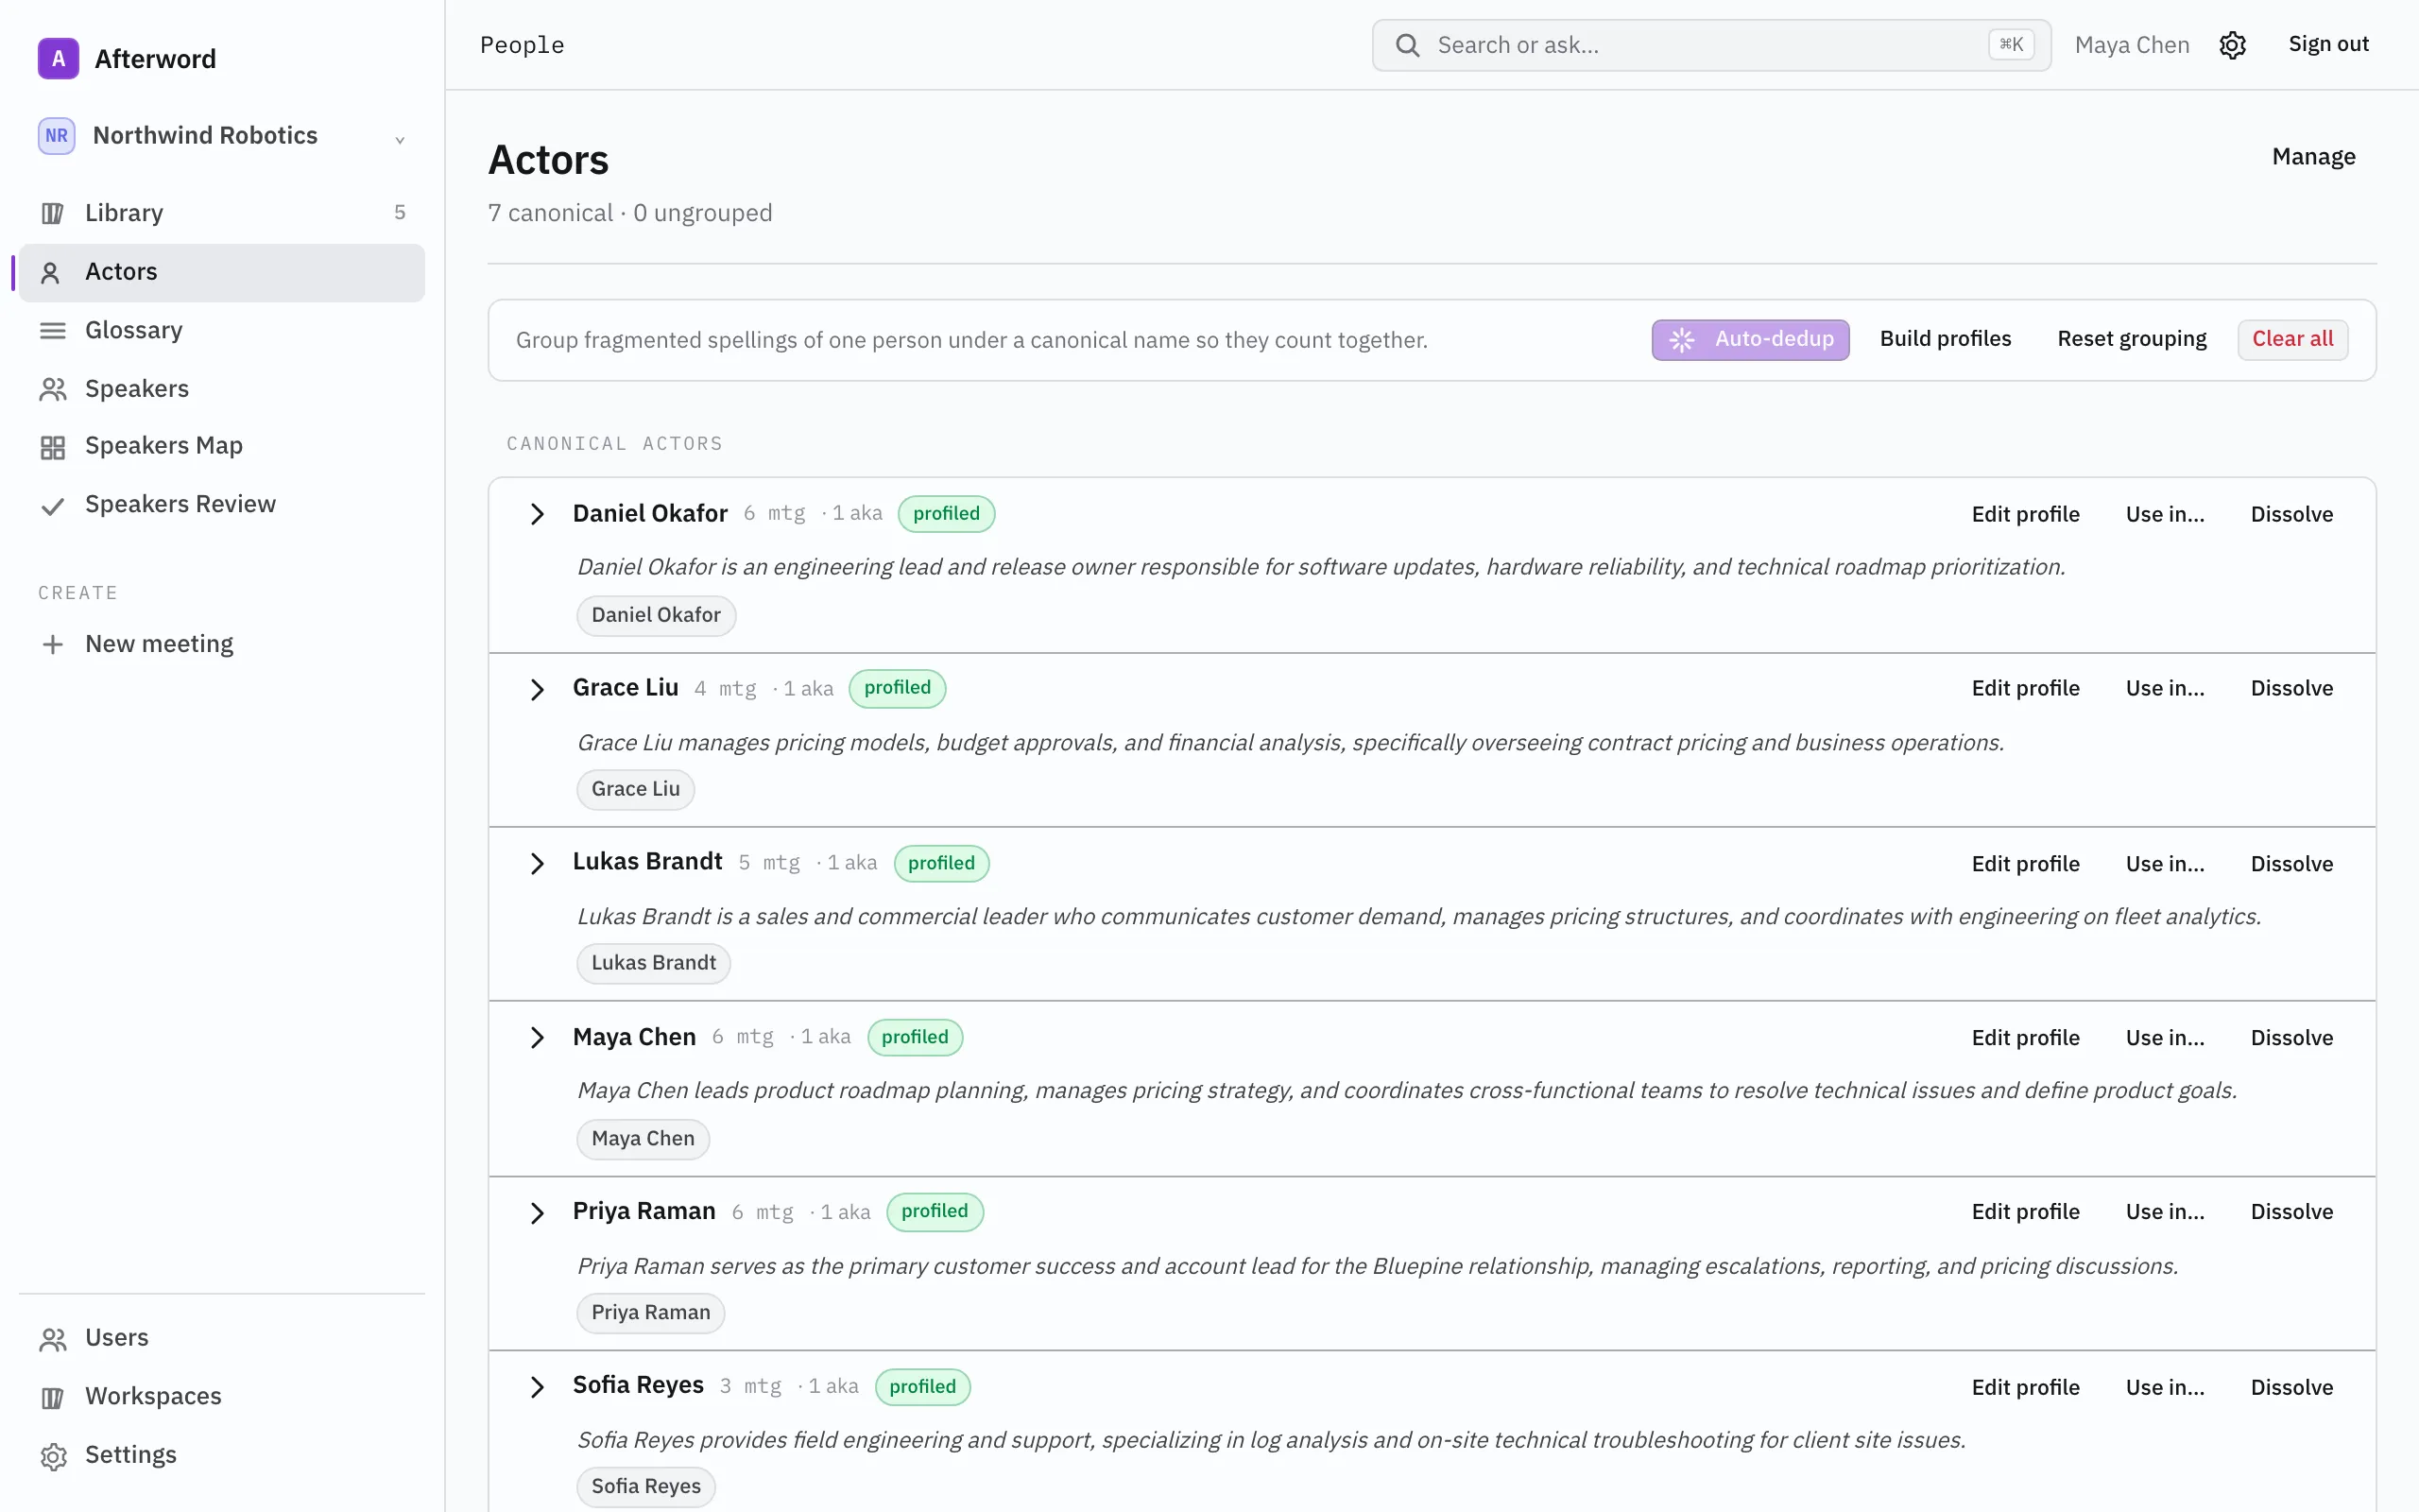
Task: Navigate to Workspaces in sidebar
Action: [x=222, y=1396]
